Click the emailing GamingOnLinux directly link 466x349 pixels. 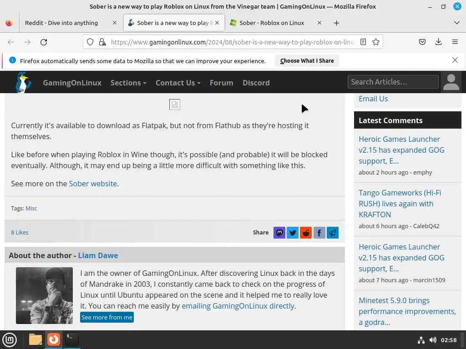(x=238, y=306)
